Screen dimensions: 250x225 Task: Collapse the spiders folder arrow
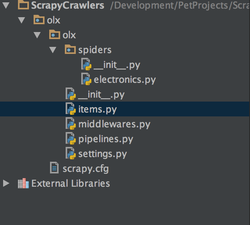pyautogui.click(x=53, y=50)
